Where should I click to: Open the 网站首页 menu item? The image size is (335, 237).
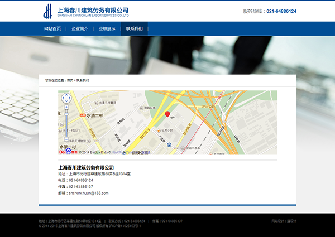click(x=52, y=28)
